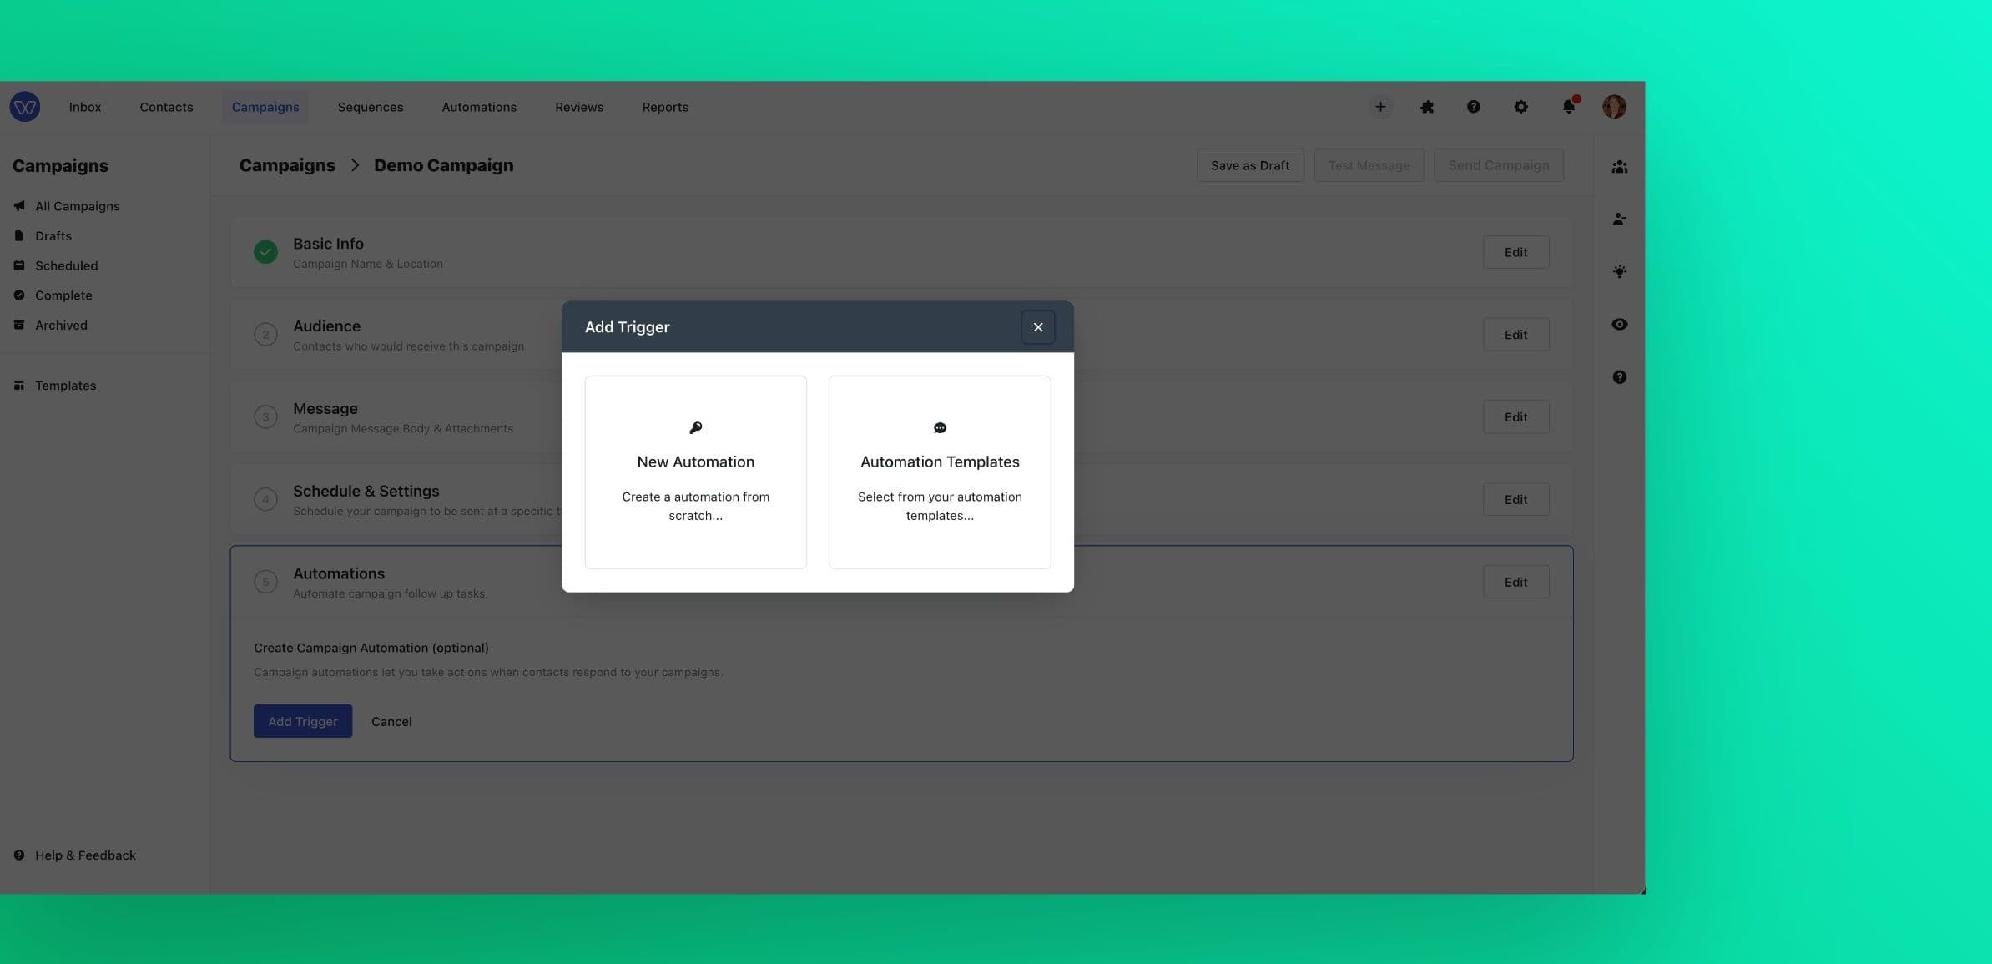Open the profile avatar menu
This screenshot has width=1992, height=964.
point(1613,106)
